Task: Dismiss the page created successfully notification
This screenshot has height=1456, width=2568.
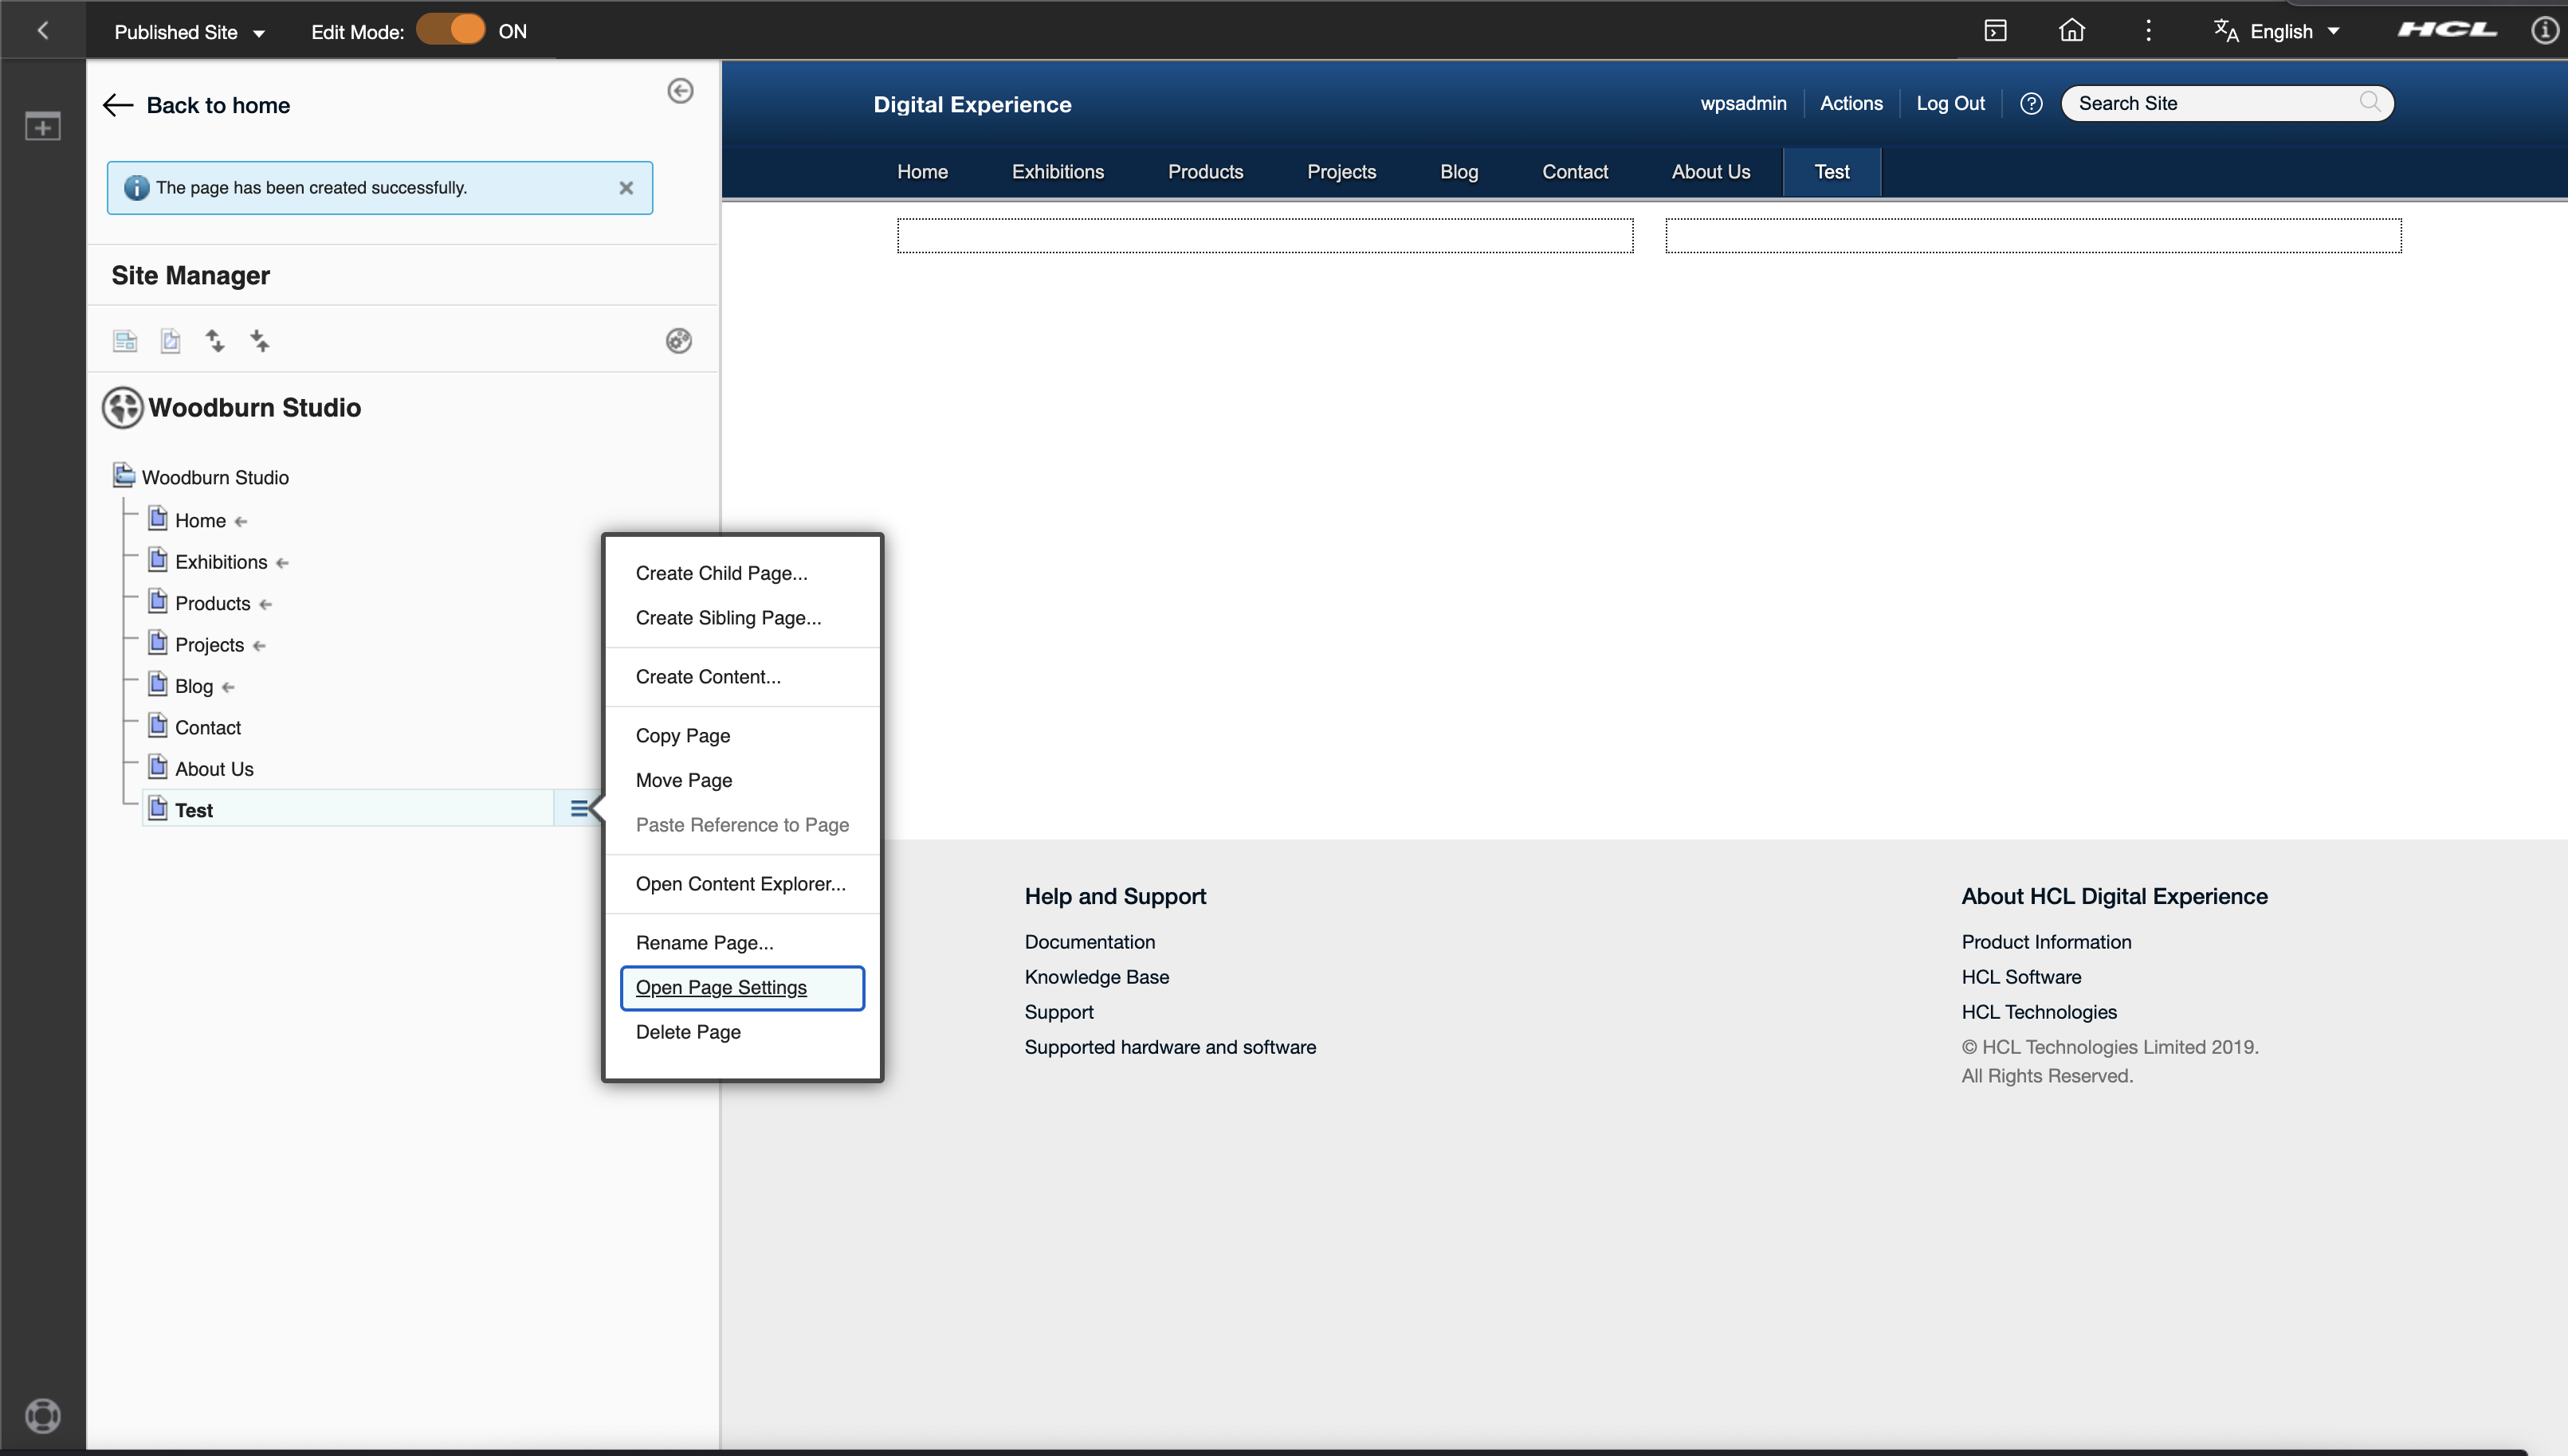Action: coord(626,187)
